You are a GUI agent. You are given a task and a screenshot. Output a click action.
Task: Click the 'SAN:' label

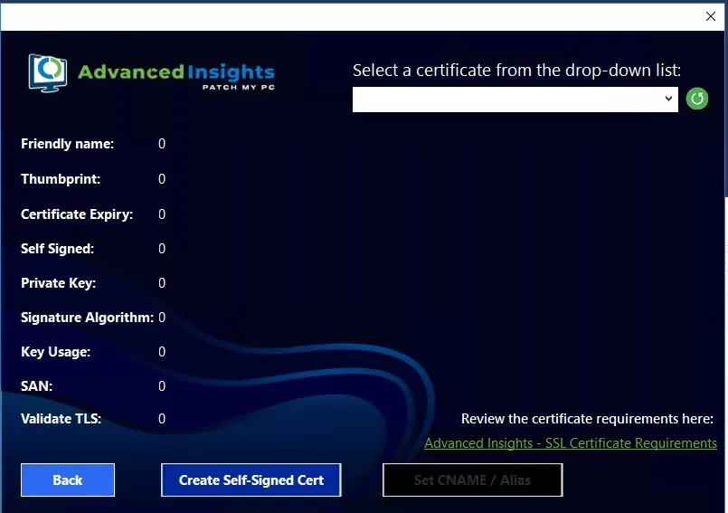tap(37, 386)
